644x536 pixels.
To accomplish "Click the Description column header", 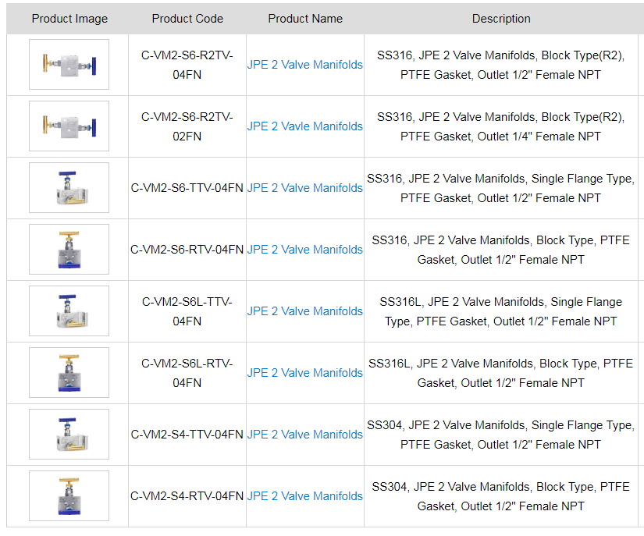I will click(500, 19).
